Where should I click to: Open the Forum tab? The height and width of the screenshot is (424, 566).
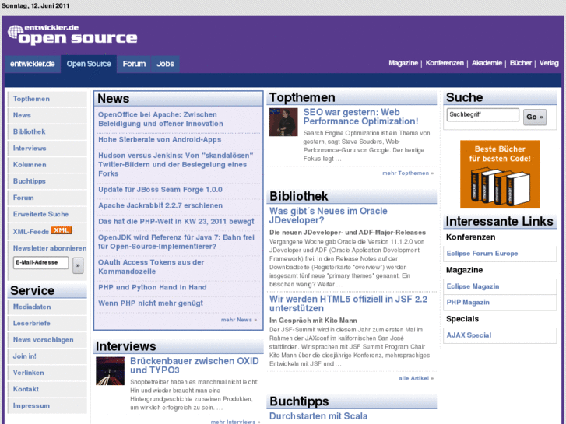(x=134, y=64)
